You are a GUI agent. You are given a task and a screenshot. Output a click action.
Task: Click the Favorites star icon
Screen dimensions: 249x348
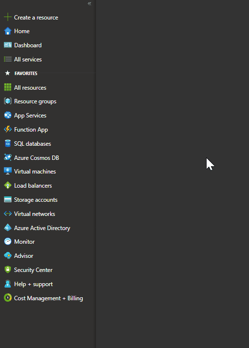[x=7, y=73]
